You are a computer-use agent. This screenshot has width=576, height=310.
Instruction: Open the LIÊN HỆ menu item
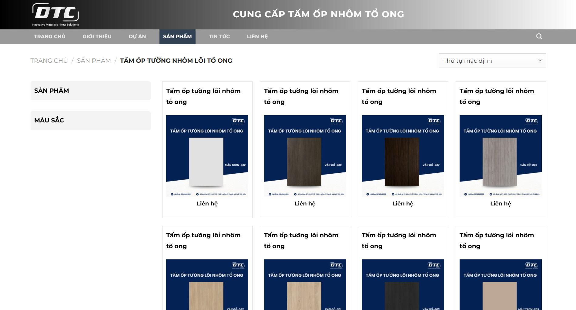click(257, 36)
